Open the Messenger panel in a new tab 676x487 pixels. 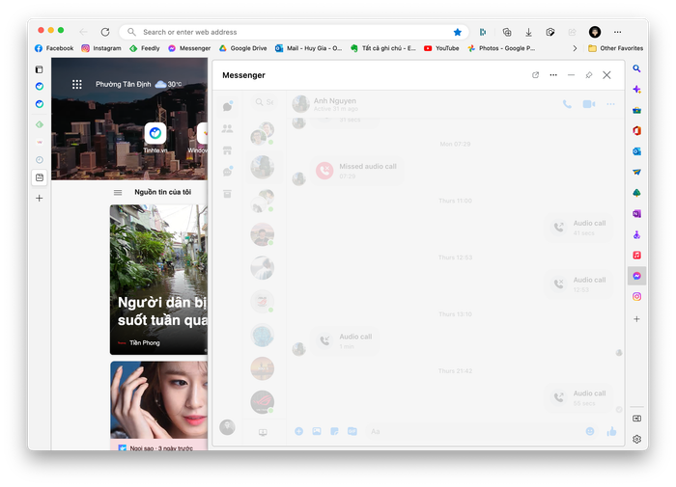coord(536,74)
